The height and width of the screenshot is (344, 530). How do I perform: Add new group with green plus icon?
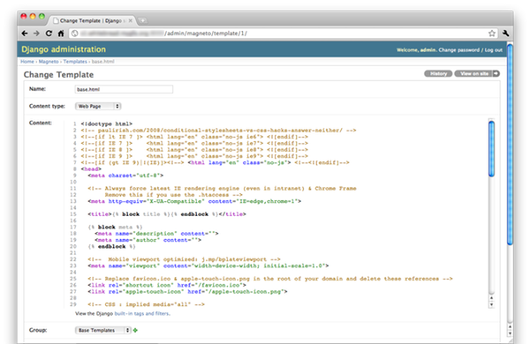(x=135, y=330)
